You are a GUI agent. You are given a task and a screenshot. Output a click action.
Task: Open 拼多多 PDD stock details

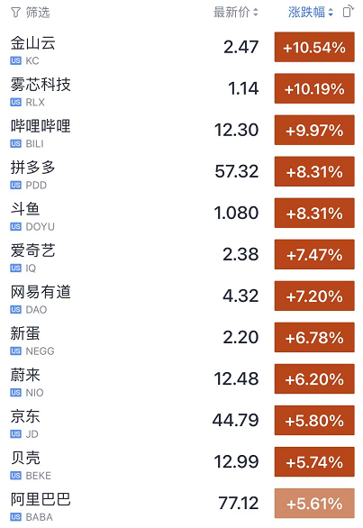tap(182, 171)
